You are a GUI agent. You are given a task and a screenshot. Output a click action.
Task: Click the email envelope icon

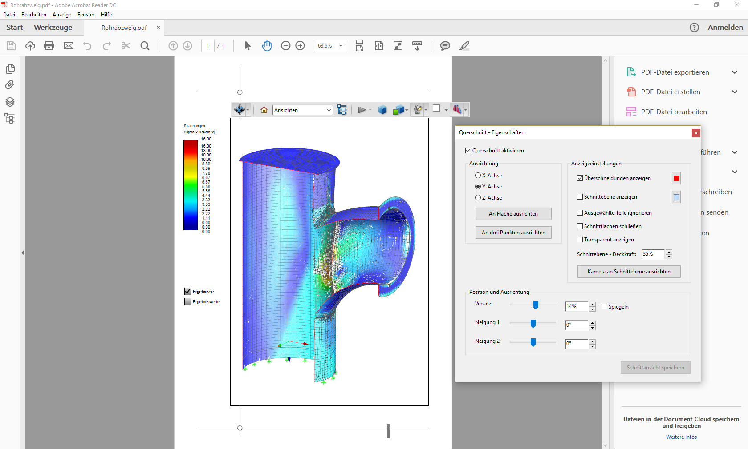[x=69, y=46]
